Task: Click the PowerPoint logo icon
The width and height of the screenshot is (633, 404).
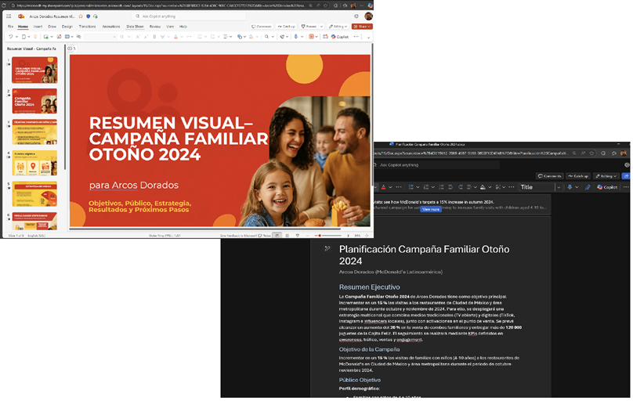Action: [x=21, y=16]
